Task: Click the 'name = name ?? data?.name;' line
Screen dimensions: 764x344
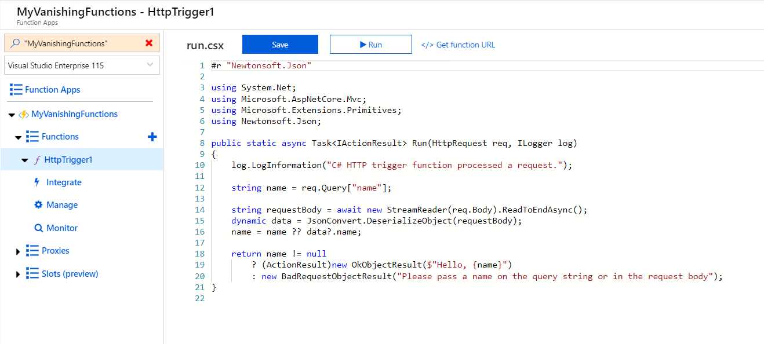Action: coord(296,232)
